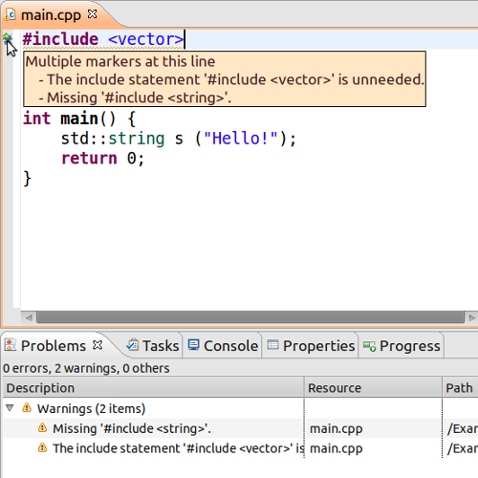
Task: Click the warning marker beside #include line
Action: [x=8, y=39]
